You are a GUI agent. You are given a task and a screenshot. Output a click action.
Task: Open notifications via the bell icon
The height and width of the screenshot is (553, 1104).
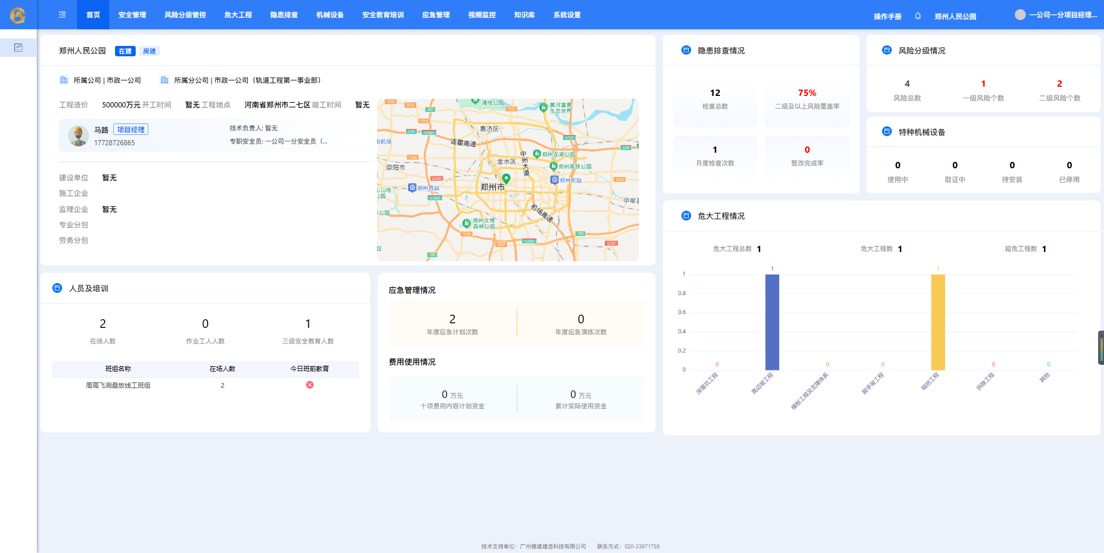click(918, 16)
